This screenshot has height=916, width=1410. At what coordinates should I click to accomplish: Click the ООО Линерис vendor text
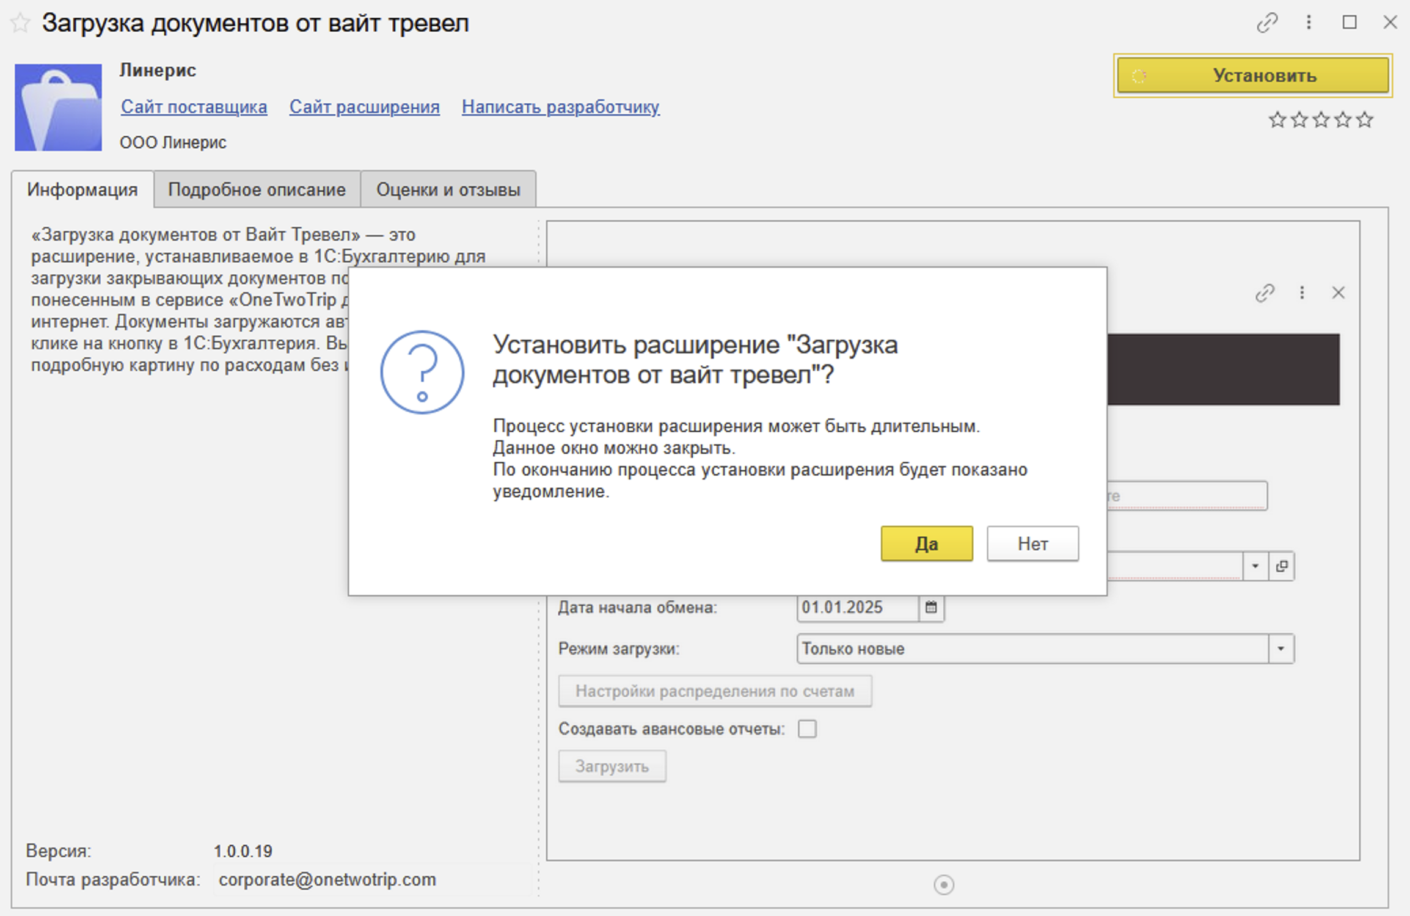click(x=173, y=143)
